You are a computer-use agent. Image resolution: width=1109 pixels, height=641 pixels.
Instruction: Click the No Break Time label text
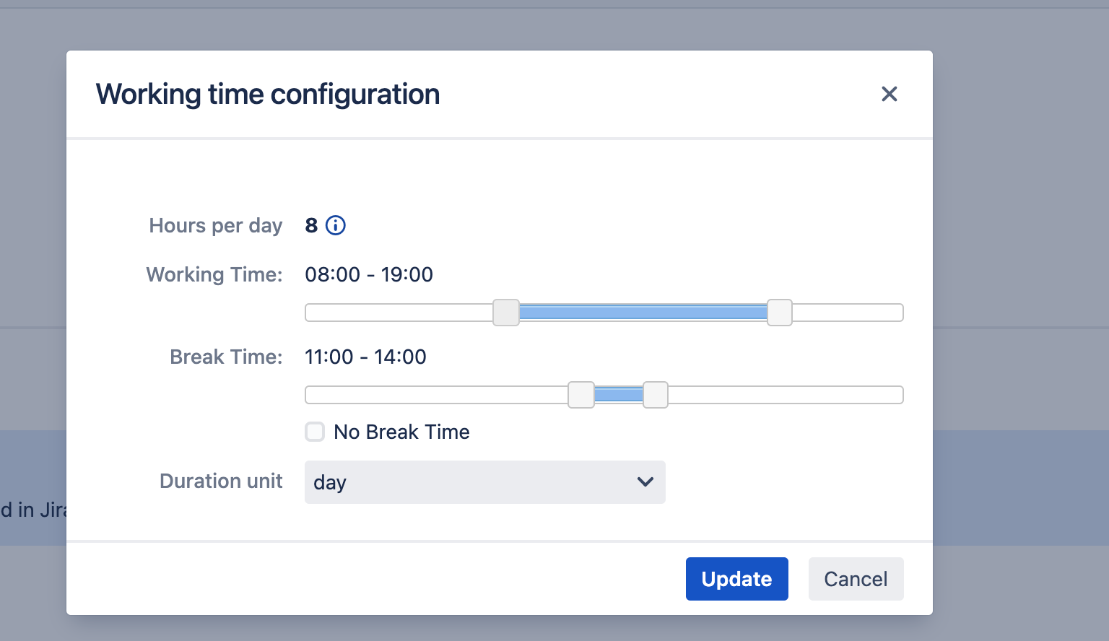click(x=401, y=432)
